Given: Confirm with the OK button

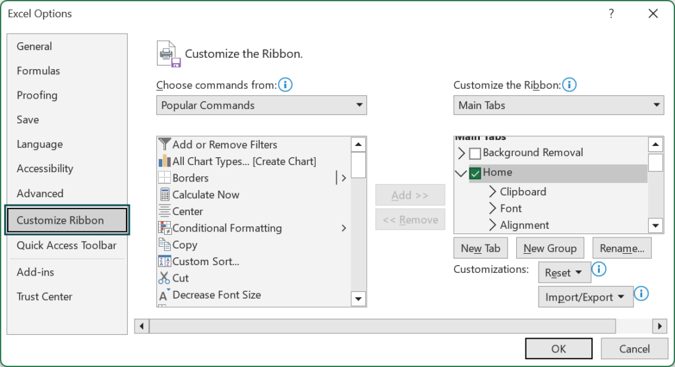Looking at the screenshot, I should point(558,349).
